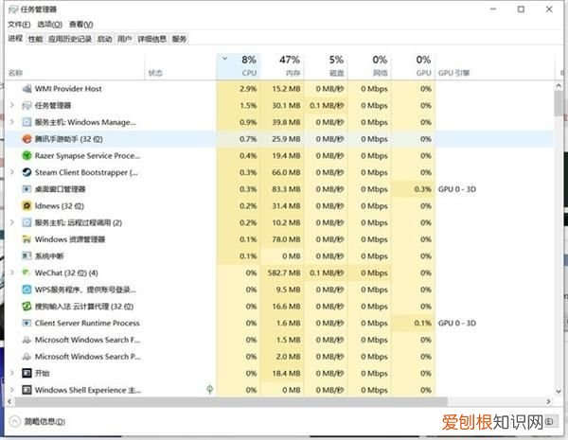Click the 2.9% CPU value
568x440 pixels.
248,89
